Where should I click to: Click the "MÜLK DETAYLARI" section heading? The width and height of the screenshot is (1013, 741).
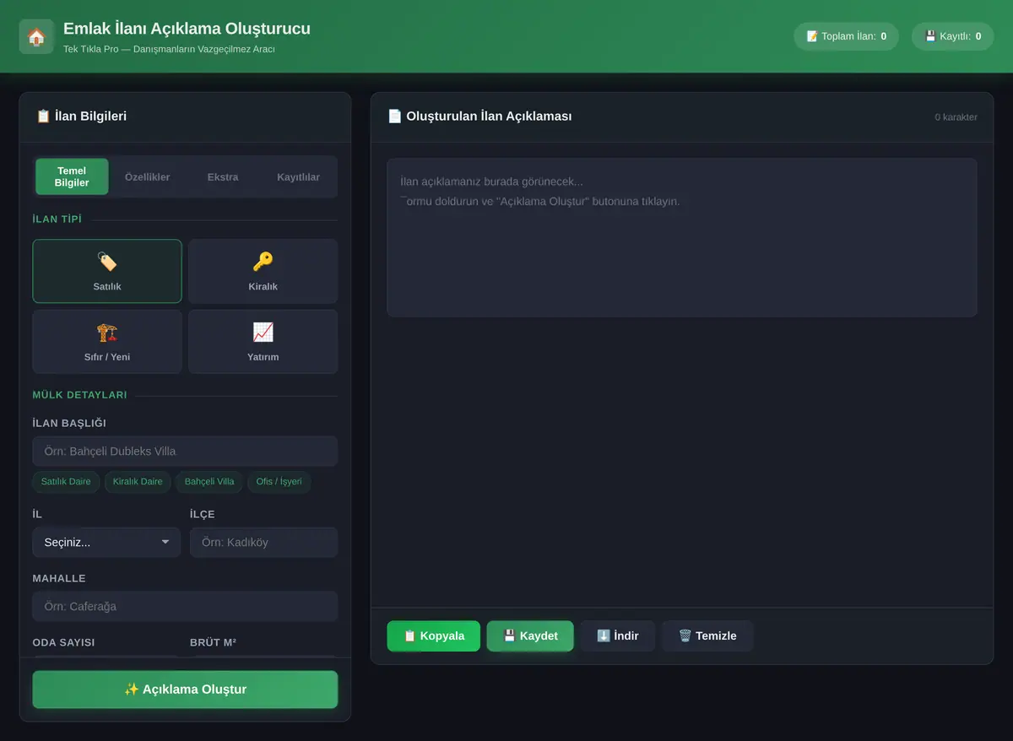tap(80, 395)
